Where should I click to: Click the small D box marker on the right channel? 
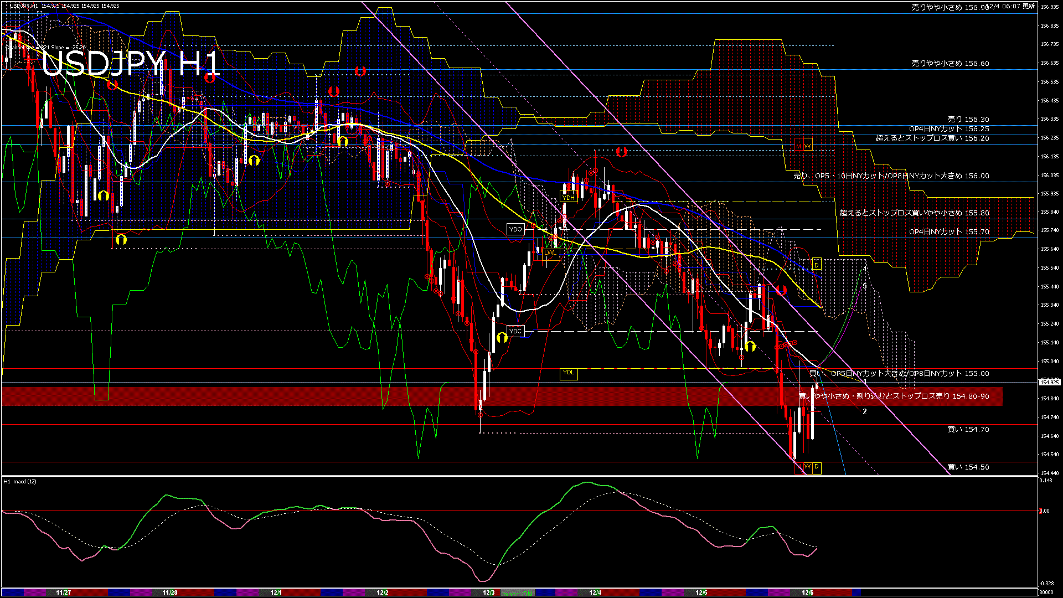click(817, 264)
